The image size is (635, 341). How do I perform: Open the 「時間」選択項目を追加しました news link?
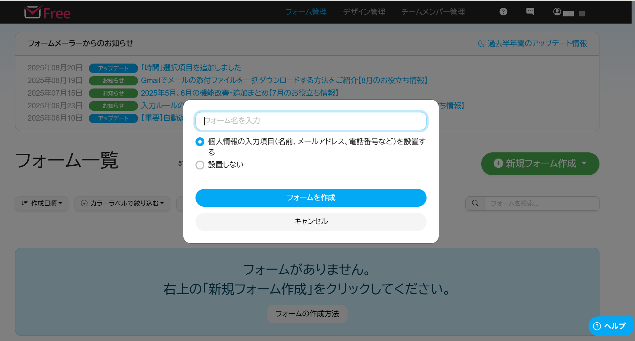pyautogui.click(x=191, y=68)
